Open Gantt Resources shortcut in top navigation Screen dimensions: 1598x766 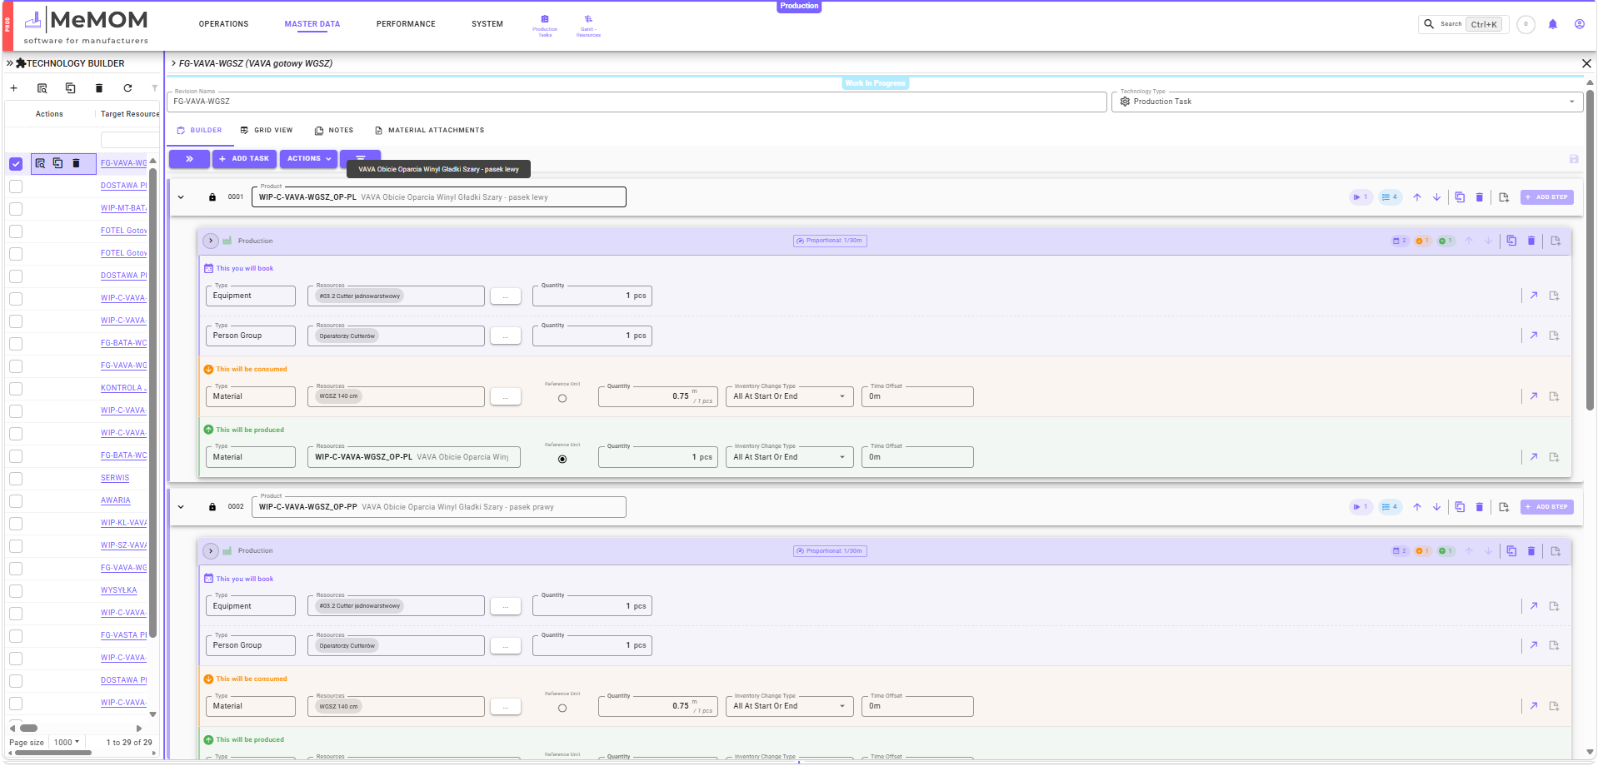coord(588,26)
